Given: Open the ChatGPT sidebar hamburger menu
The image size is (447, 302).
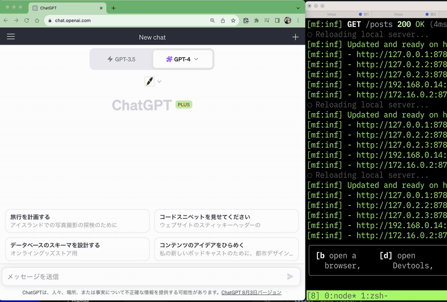Looking at the screenshot, I should [11, 37].
